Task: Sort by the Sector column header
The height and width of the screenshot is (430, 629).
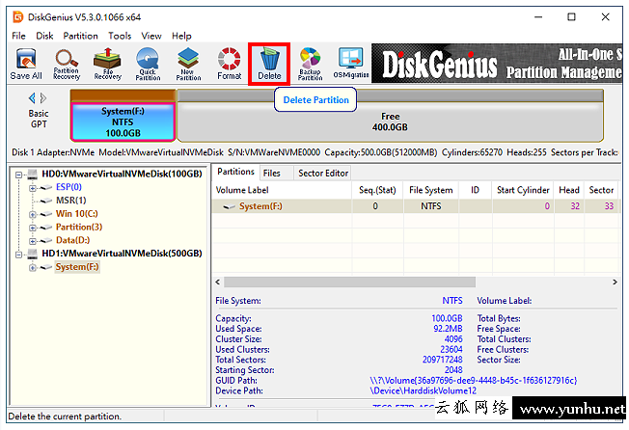Action: [x=601, y=190]
